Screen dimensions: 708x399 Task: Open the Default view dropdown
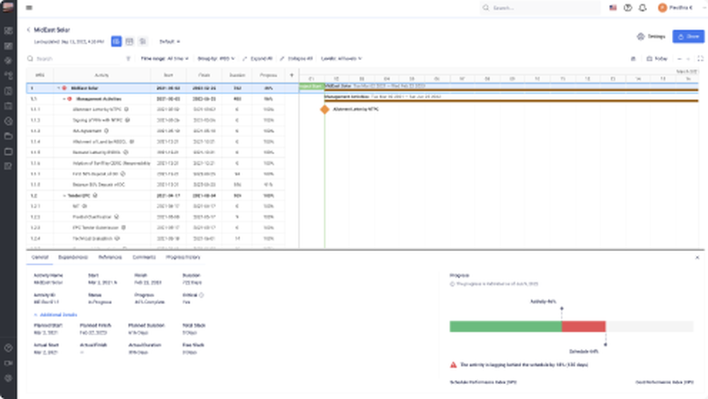[169, 42]
